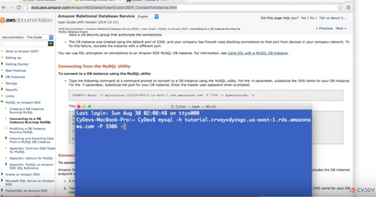Open the Documentation - This Guide dropdown

click(x=27, y=37)
